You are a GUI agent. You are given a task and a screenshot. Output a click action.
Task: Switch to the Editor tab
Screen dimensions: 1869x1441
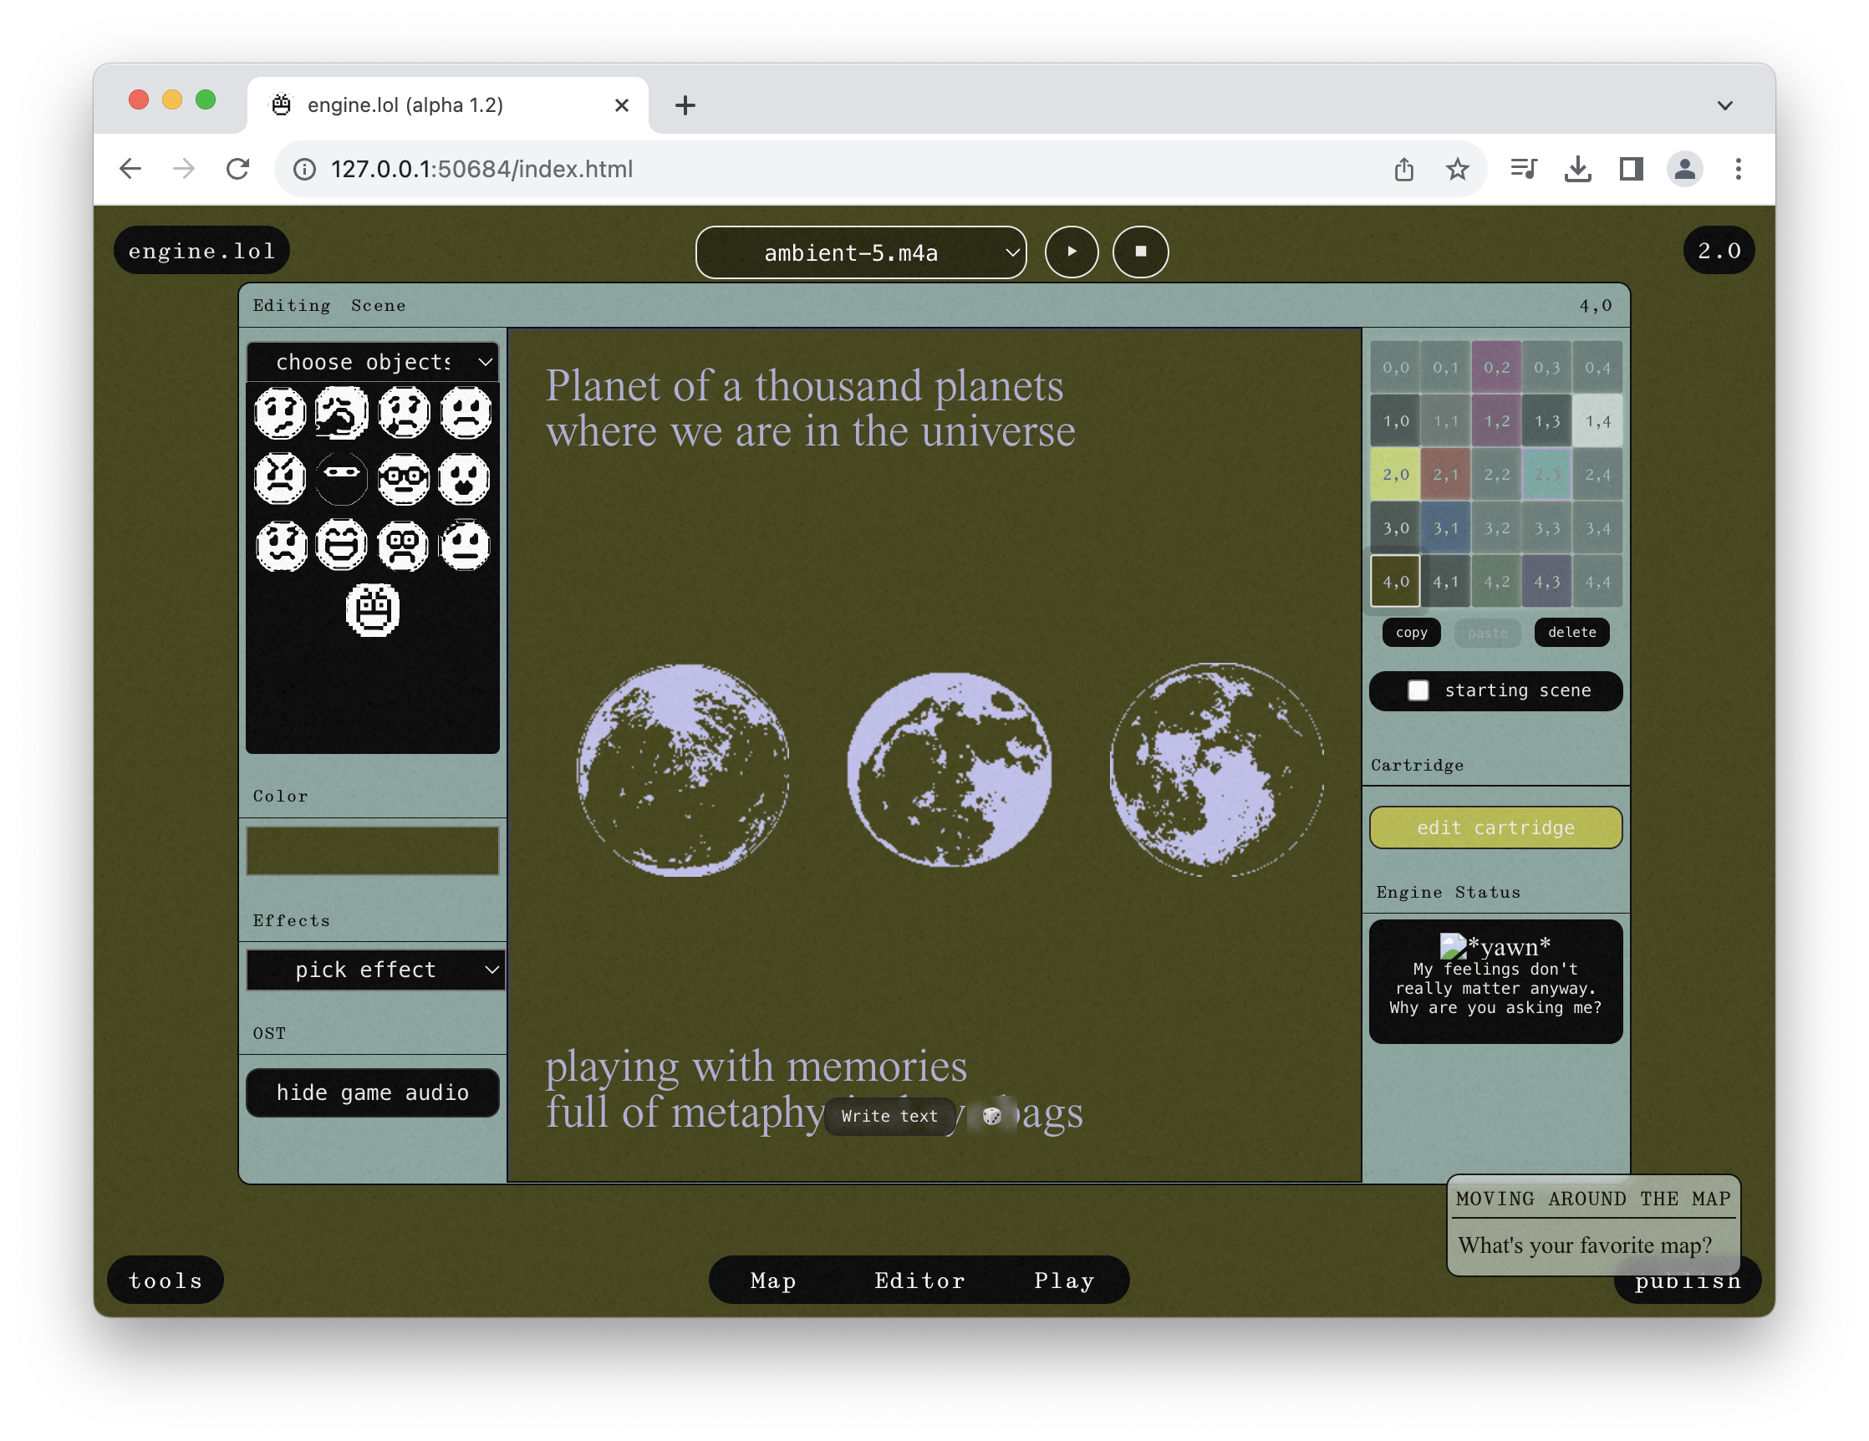920,1279
